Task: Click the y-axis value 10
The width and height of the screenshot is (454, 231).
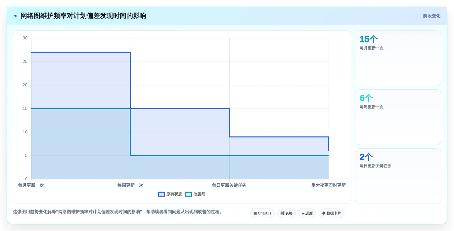Action: [x=25, y=132]
